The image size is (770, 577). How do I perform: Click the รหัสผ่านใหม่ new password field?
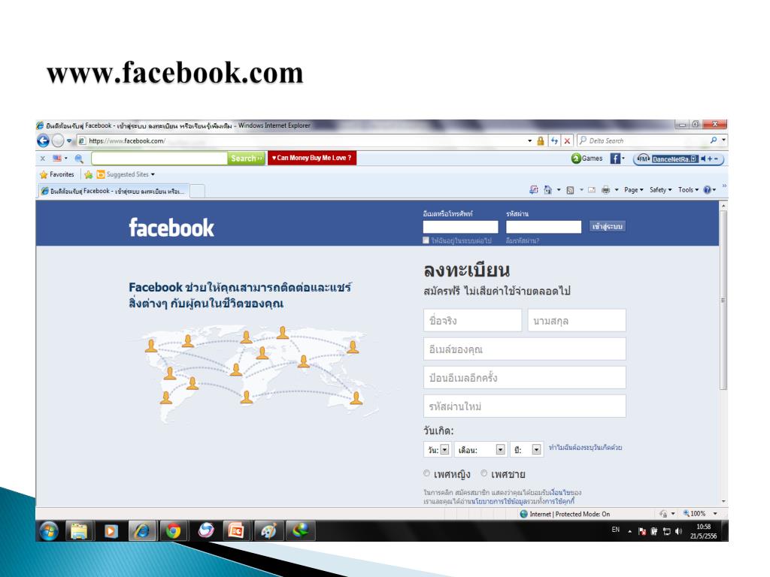(x=524, y=406)
